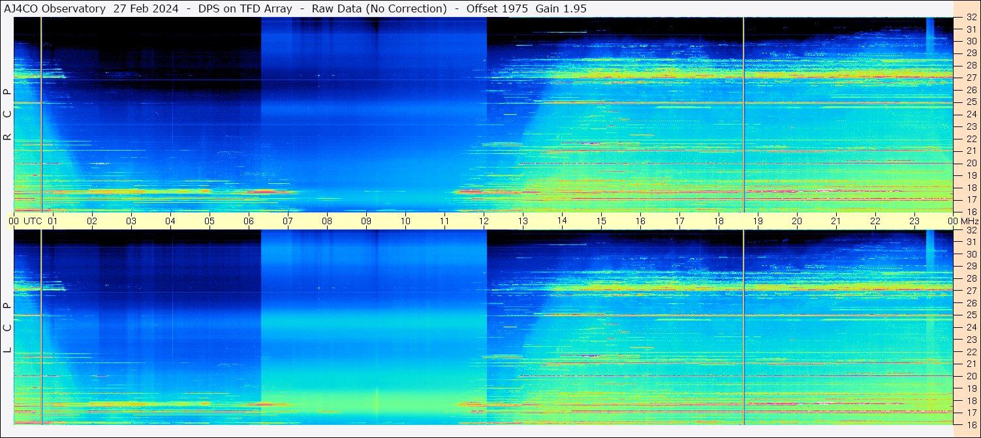Click the "Offset 1975" value in the header
The width and height of the screenshot is (981, 438).
497,8
